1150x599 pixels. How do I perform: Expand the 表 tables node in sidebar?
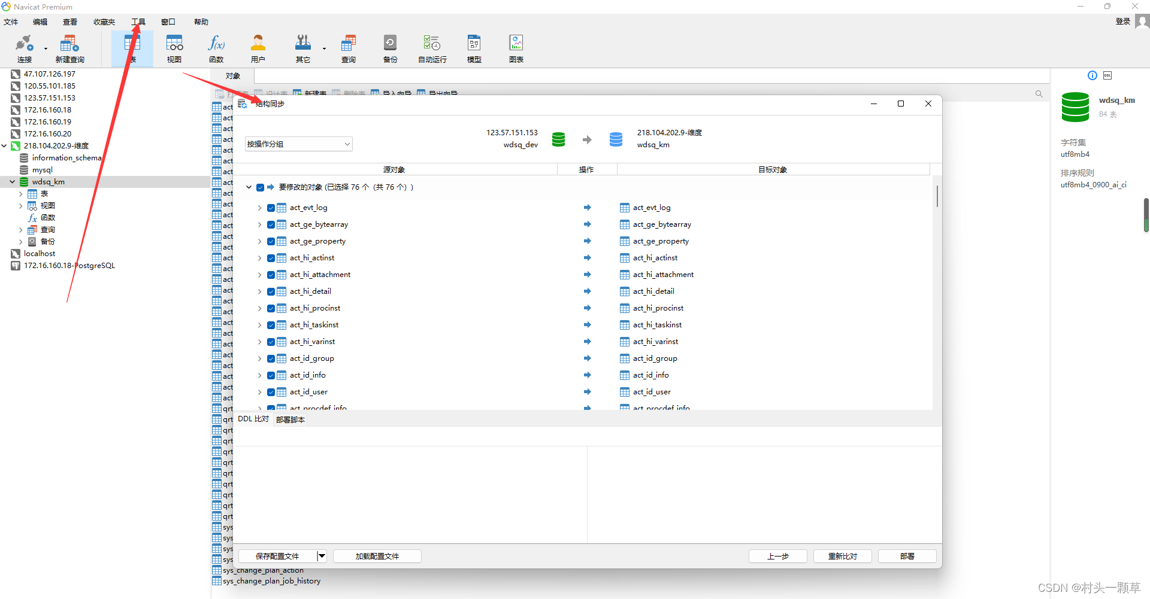(20, 194)
